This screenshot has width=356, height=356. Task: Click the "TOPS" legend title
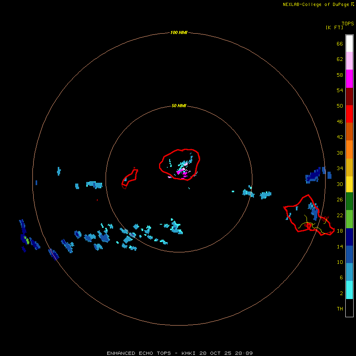click(x=348, y=24)
